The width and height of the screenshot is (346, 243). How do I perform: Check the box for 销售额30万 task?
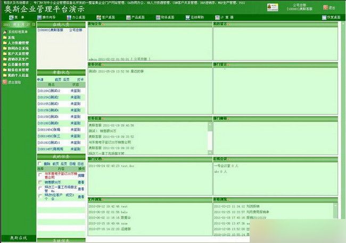click(40, 182)
